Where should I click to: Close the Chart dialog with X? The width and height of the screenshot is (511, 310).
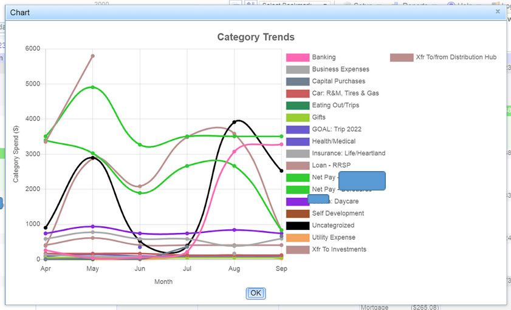pos(498,12)
